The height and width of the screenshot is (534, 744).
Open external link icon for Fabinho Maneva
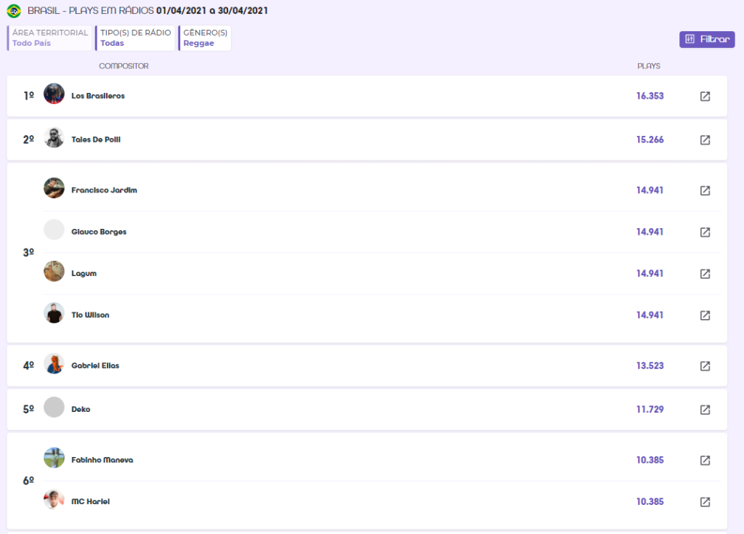pos(705,460)
